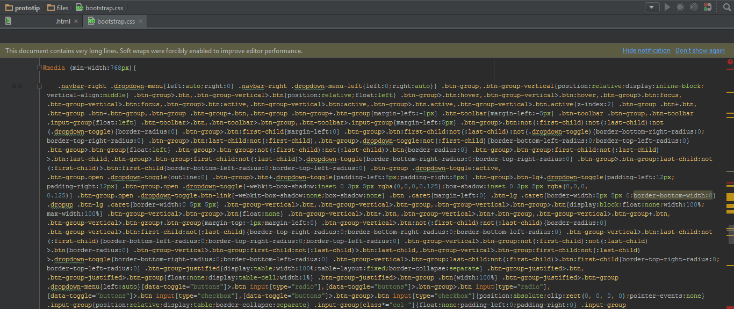Click the position:absolute declaration
Image resolution: width=734 pixels, height=309 pixels.
(x=513, y=296)
